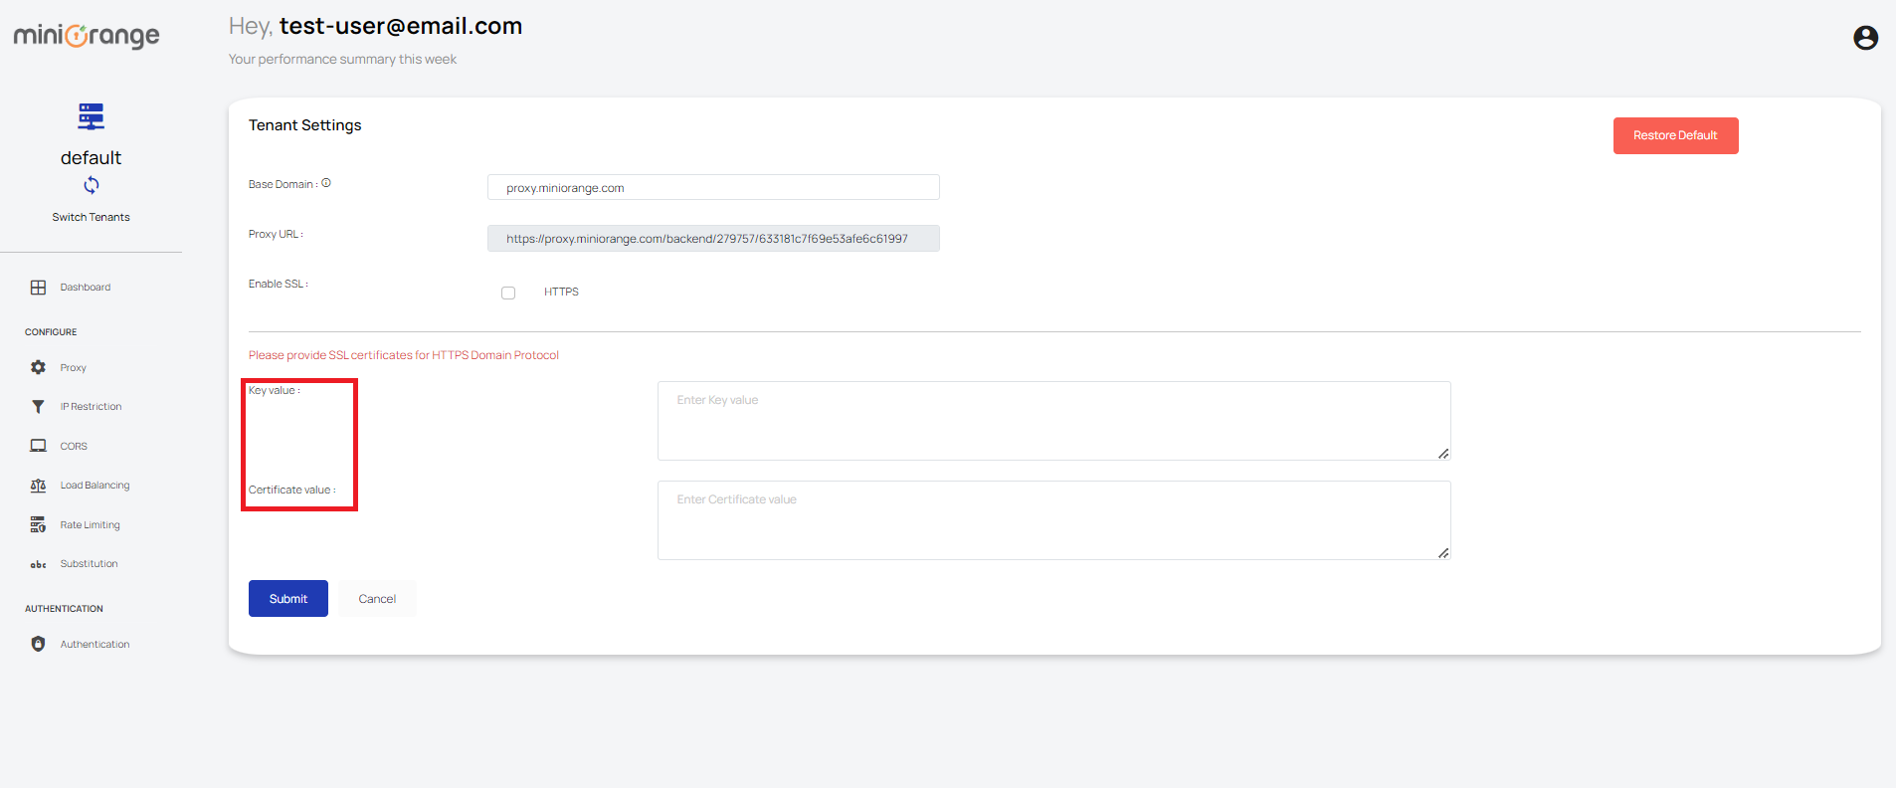Open the Authentication section link
Image resolution: width=1896 pixels, height=788 pixels.
tap(95, 645)
